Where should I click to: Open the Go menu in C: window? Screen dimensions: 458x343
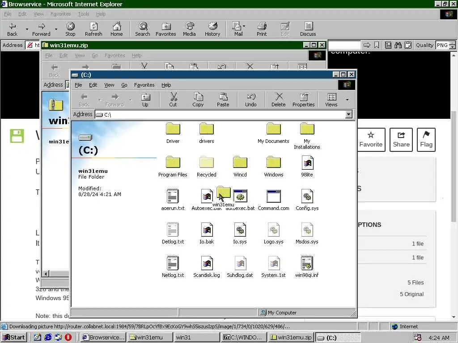(124, 85)
